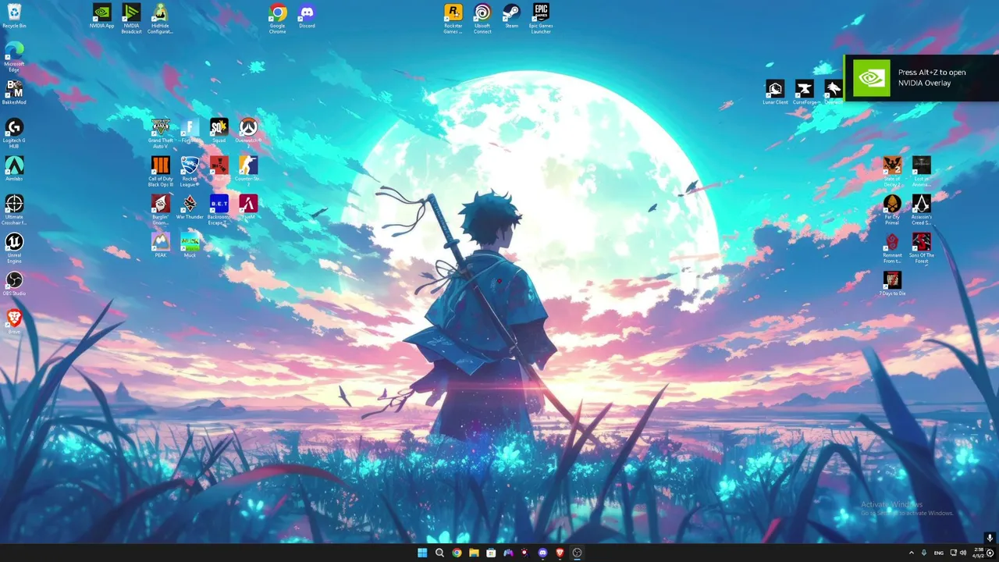The image size is (999, 562).
Task: Open Rockstar Games Launcher desktop icon
Action: point(453,18)
